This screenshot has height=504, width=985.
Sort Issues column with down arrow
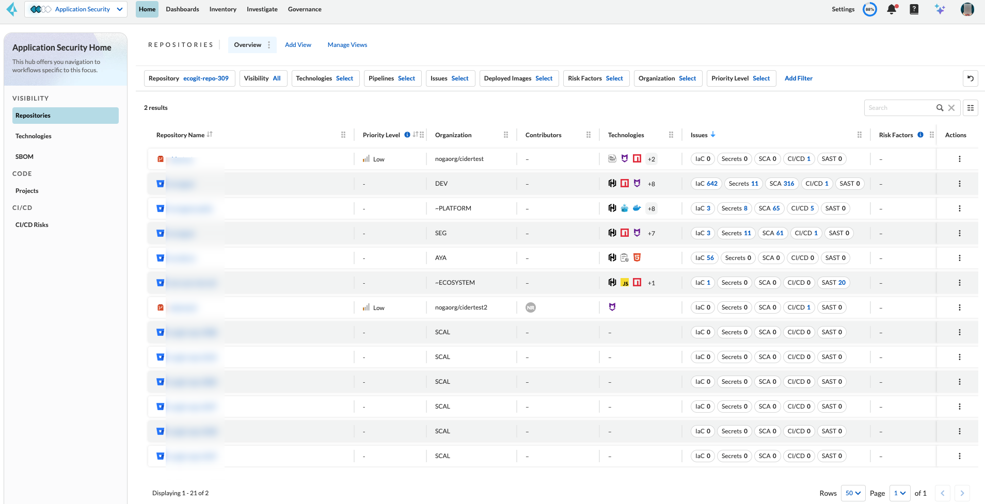[713, 135]
